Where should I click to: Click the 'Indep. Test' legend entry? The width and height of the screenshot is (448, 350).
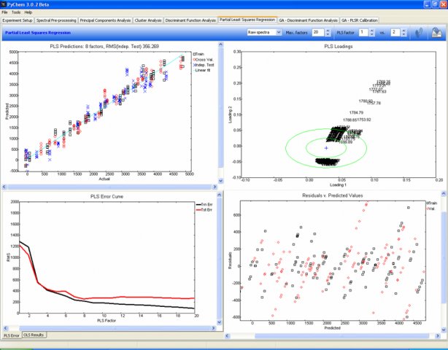[x=204, y=65]
